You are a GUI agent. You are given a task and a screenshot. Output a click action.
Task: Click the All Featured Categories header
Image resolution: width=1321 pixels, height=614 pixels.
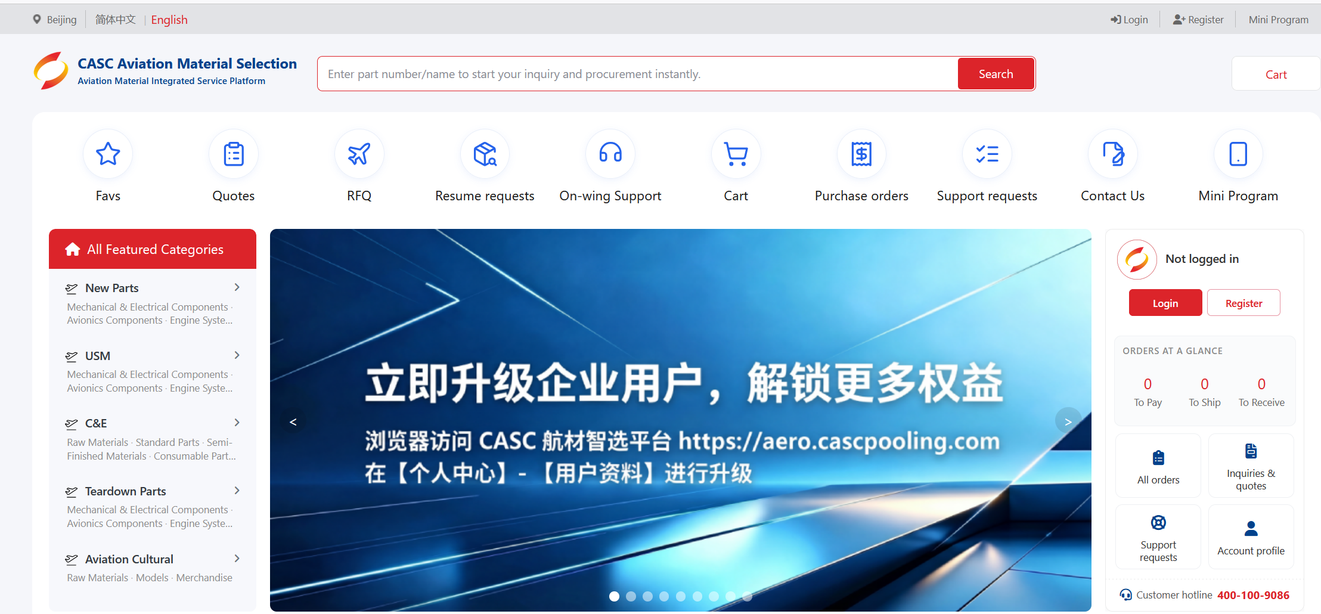coord(153,249)
